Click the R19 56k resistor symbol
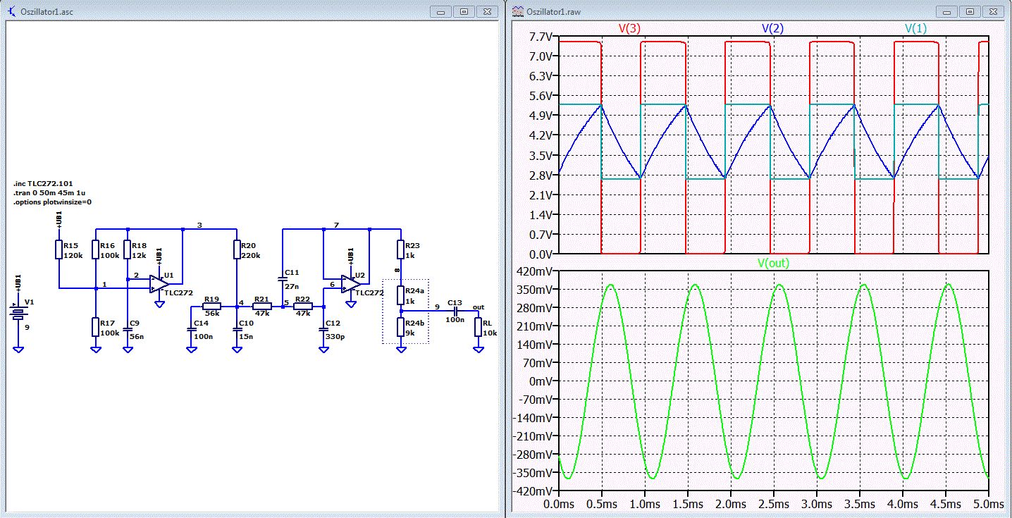The height and width of the screenshot is (518, 1012). 211,307
